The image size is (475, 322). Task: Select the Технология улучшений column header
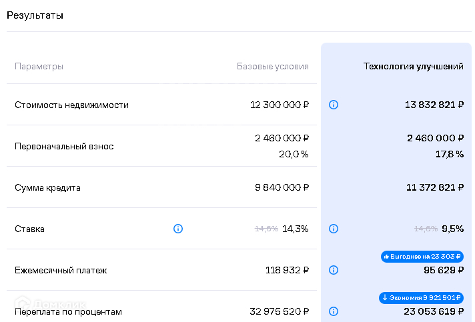[413, 67]
